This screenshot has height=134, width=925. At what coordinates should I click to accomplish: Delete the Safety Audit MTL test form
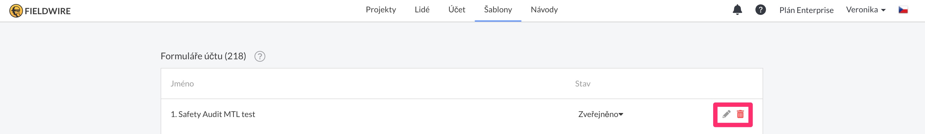[740, 114]
